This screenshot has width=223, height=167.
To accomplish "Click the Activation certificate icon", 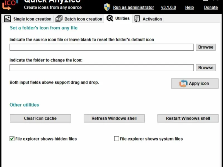I will [x=137, y=19].
